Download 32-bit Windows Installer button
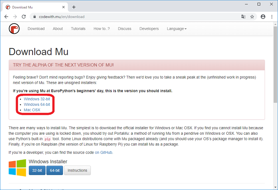 click(37, 171)
